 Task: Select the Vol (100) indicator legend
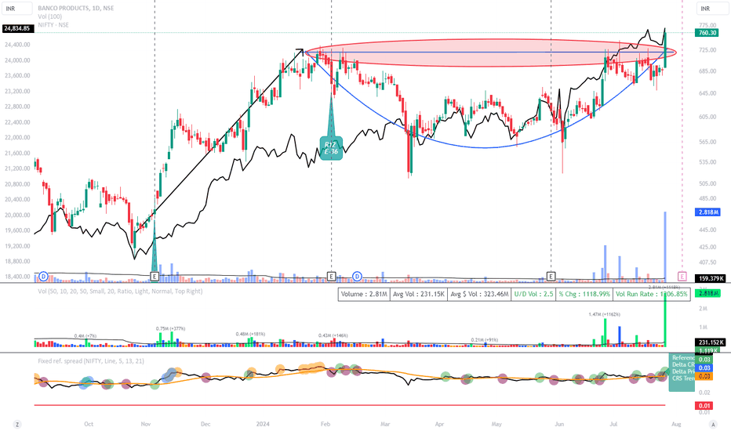point(50,16)
